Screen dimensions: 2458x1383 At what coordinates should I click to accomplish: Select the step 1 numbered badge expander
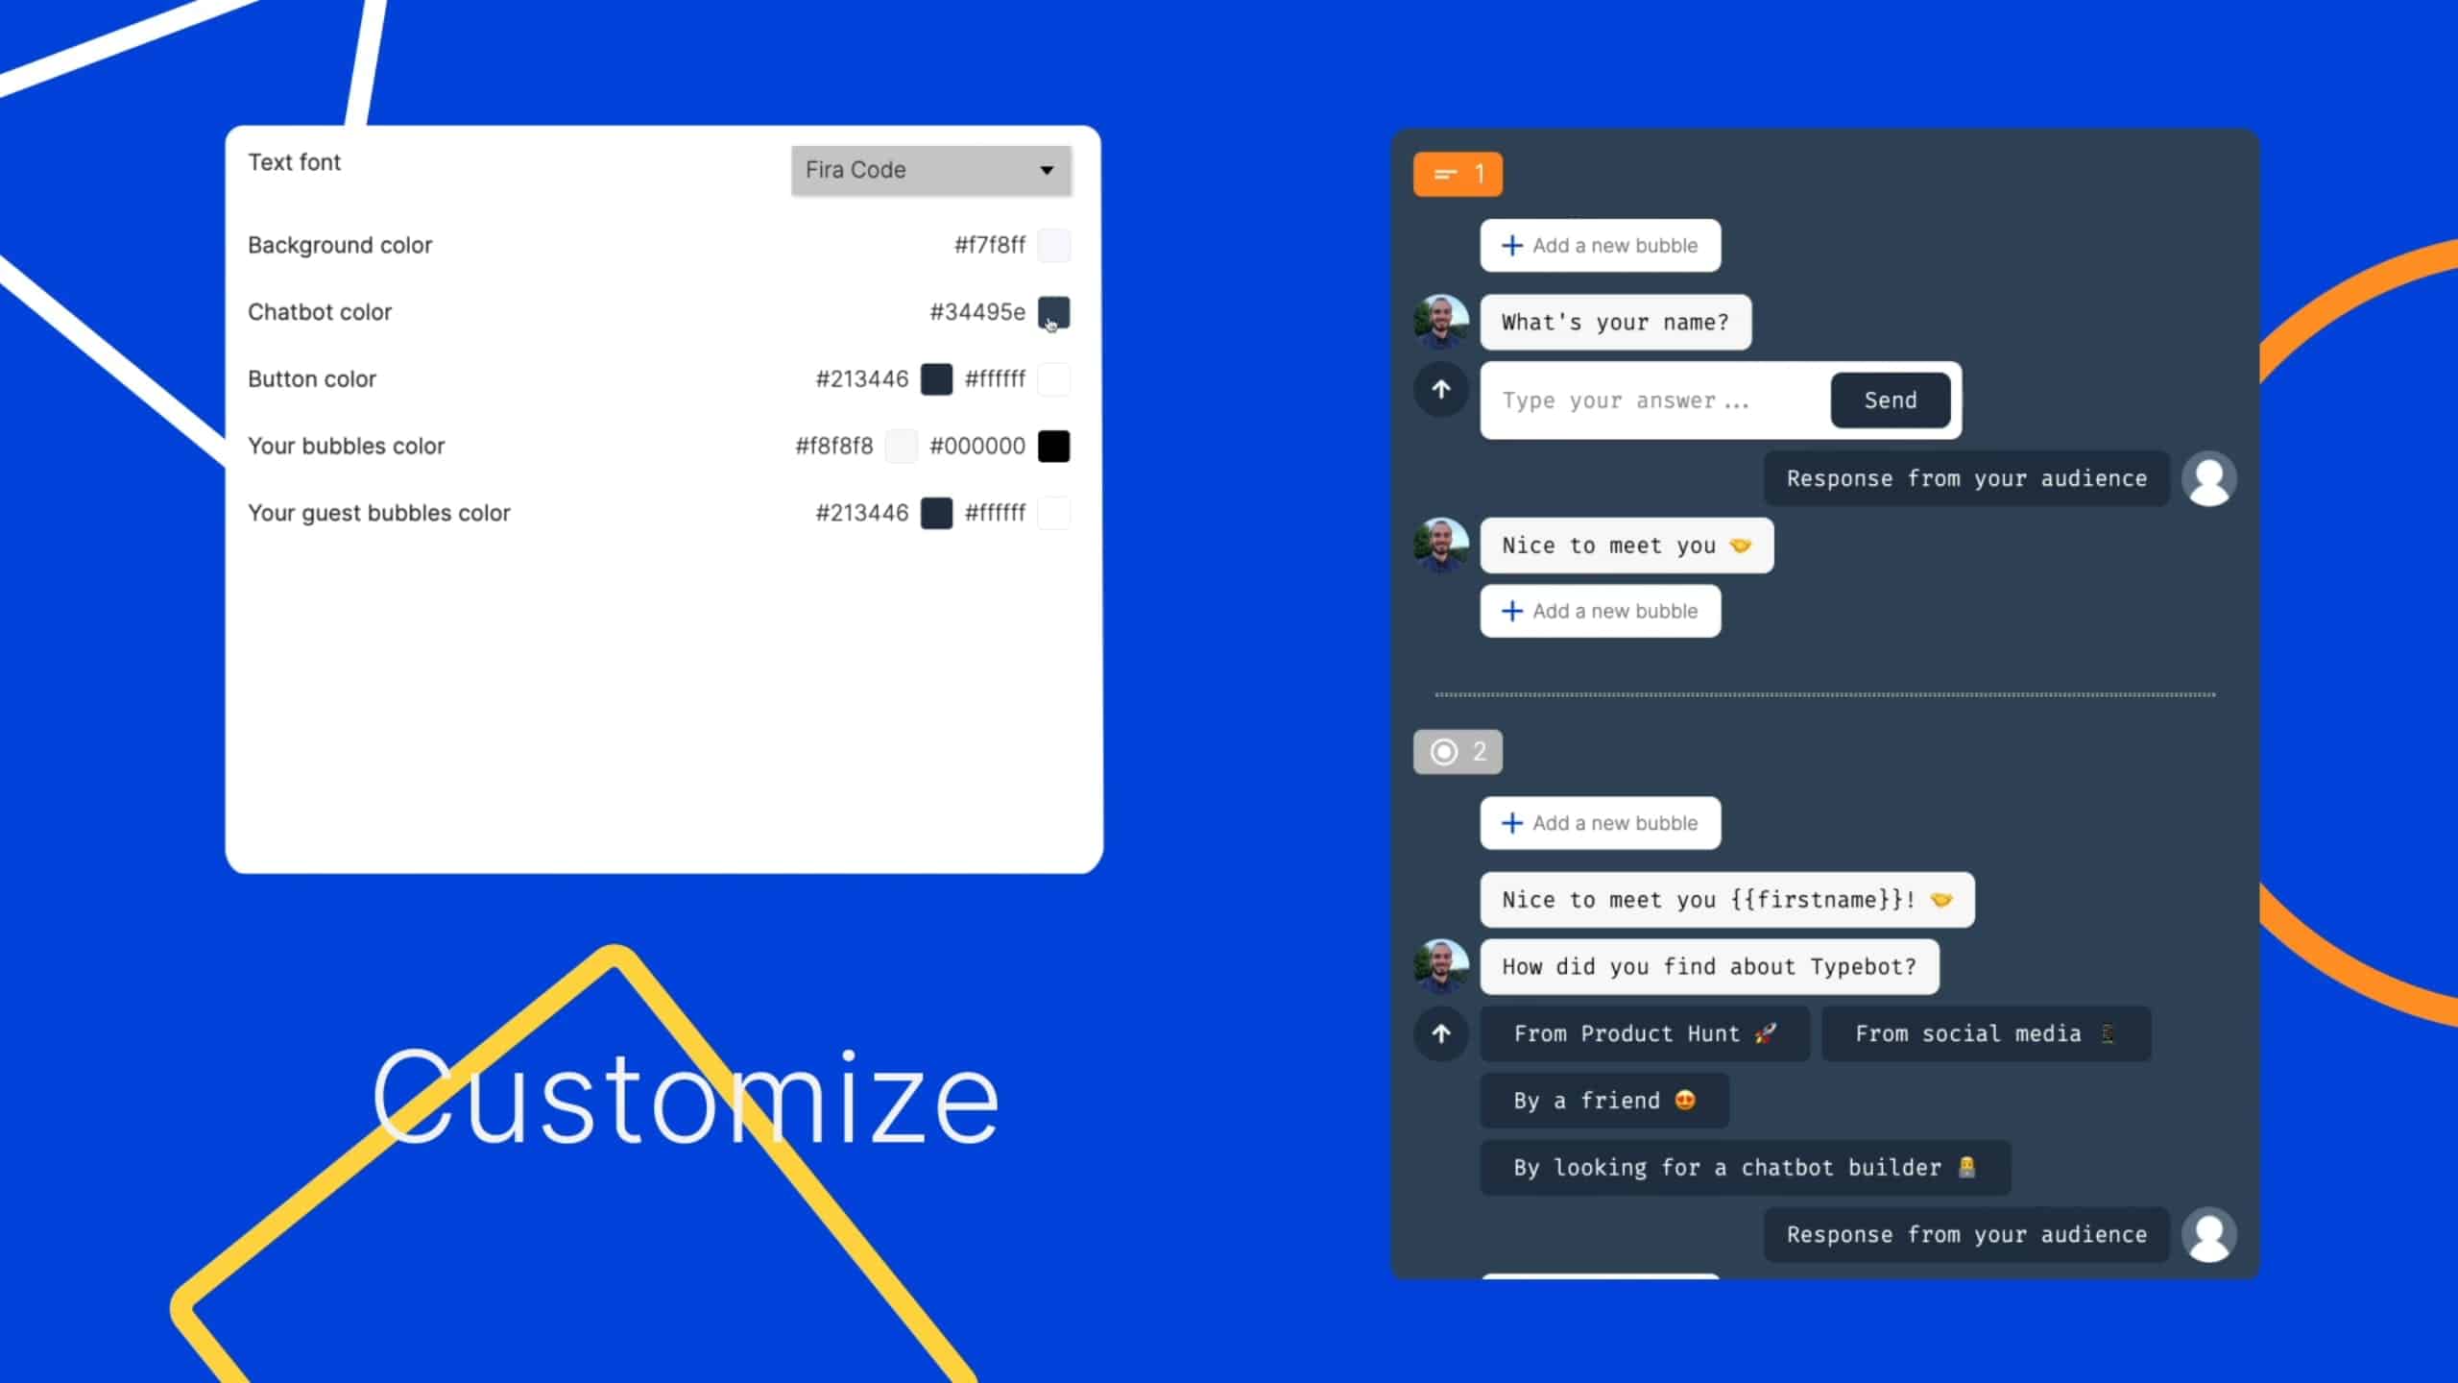pos(1457,172)
